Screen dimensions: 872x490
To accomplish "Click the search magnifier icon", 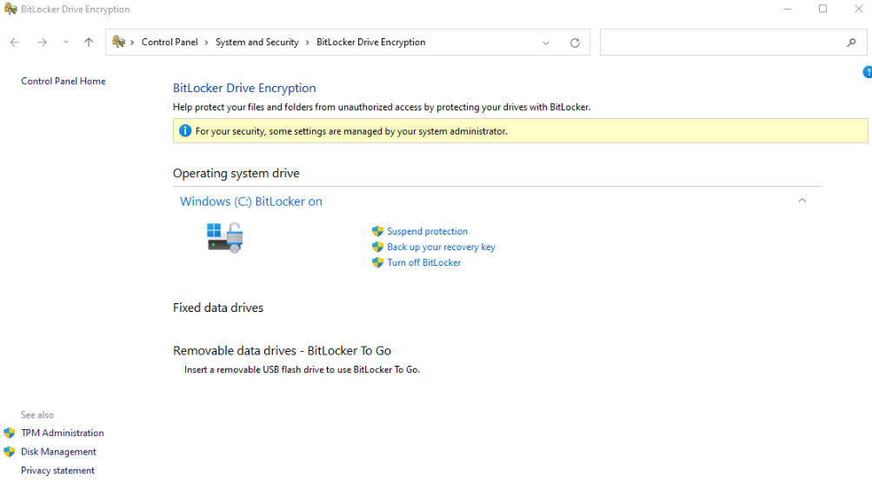I will pos(851,43).
